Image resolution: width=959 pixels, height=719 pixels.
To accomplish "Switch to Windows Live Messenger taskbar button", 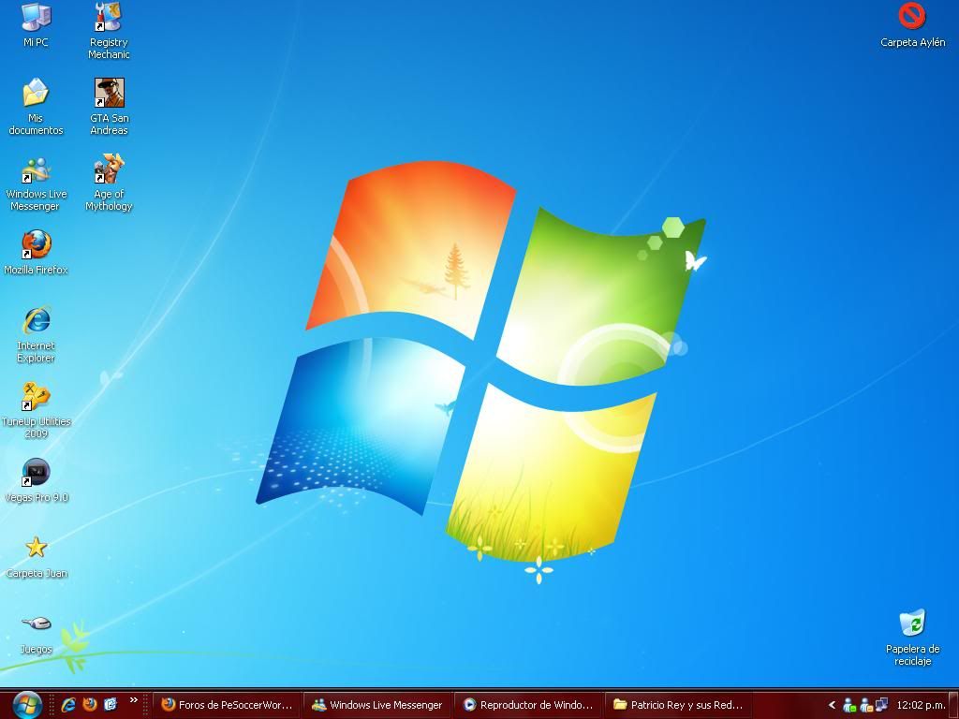I will tap(377, 705).
